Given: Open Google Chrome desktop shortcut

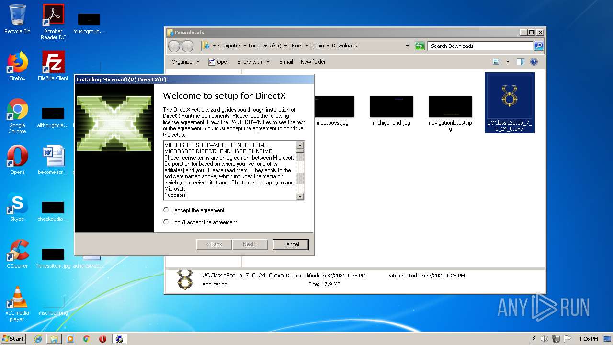Looking at the screenshot, I should pyautogui.click(x=17, y=116).
